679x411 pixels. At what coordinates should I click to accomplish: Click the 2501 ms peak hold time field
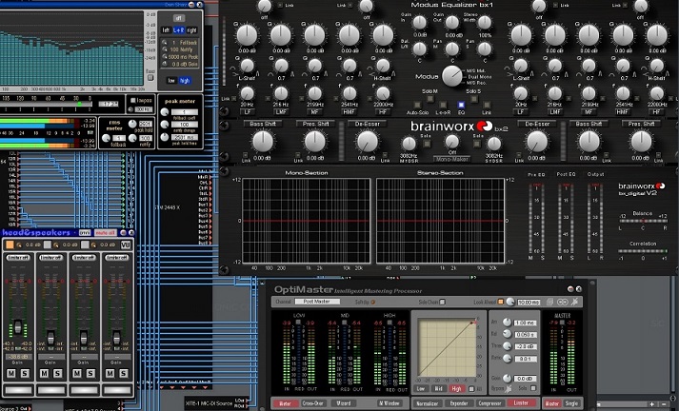coord(184,137)
